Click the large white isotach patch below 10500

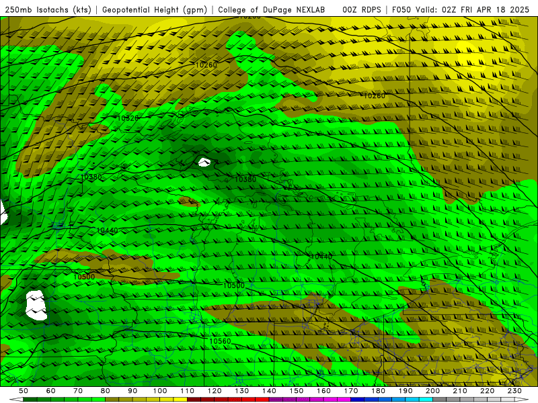coord(36,305)
